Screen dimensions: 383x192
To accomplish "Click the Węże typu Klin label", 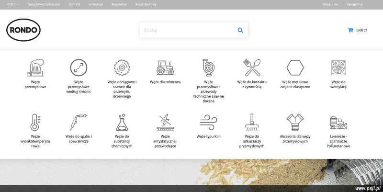I will click(x=208, y=136).
